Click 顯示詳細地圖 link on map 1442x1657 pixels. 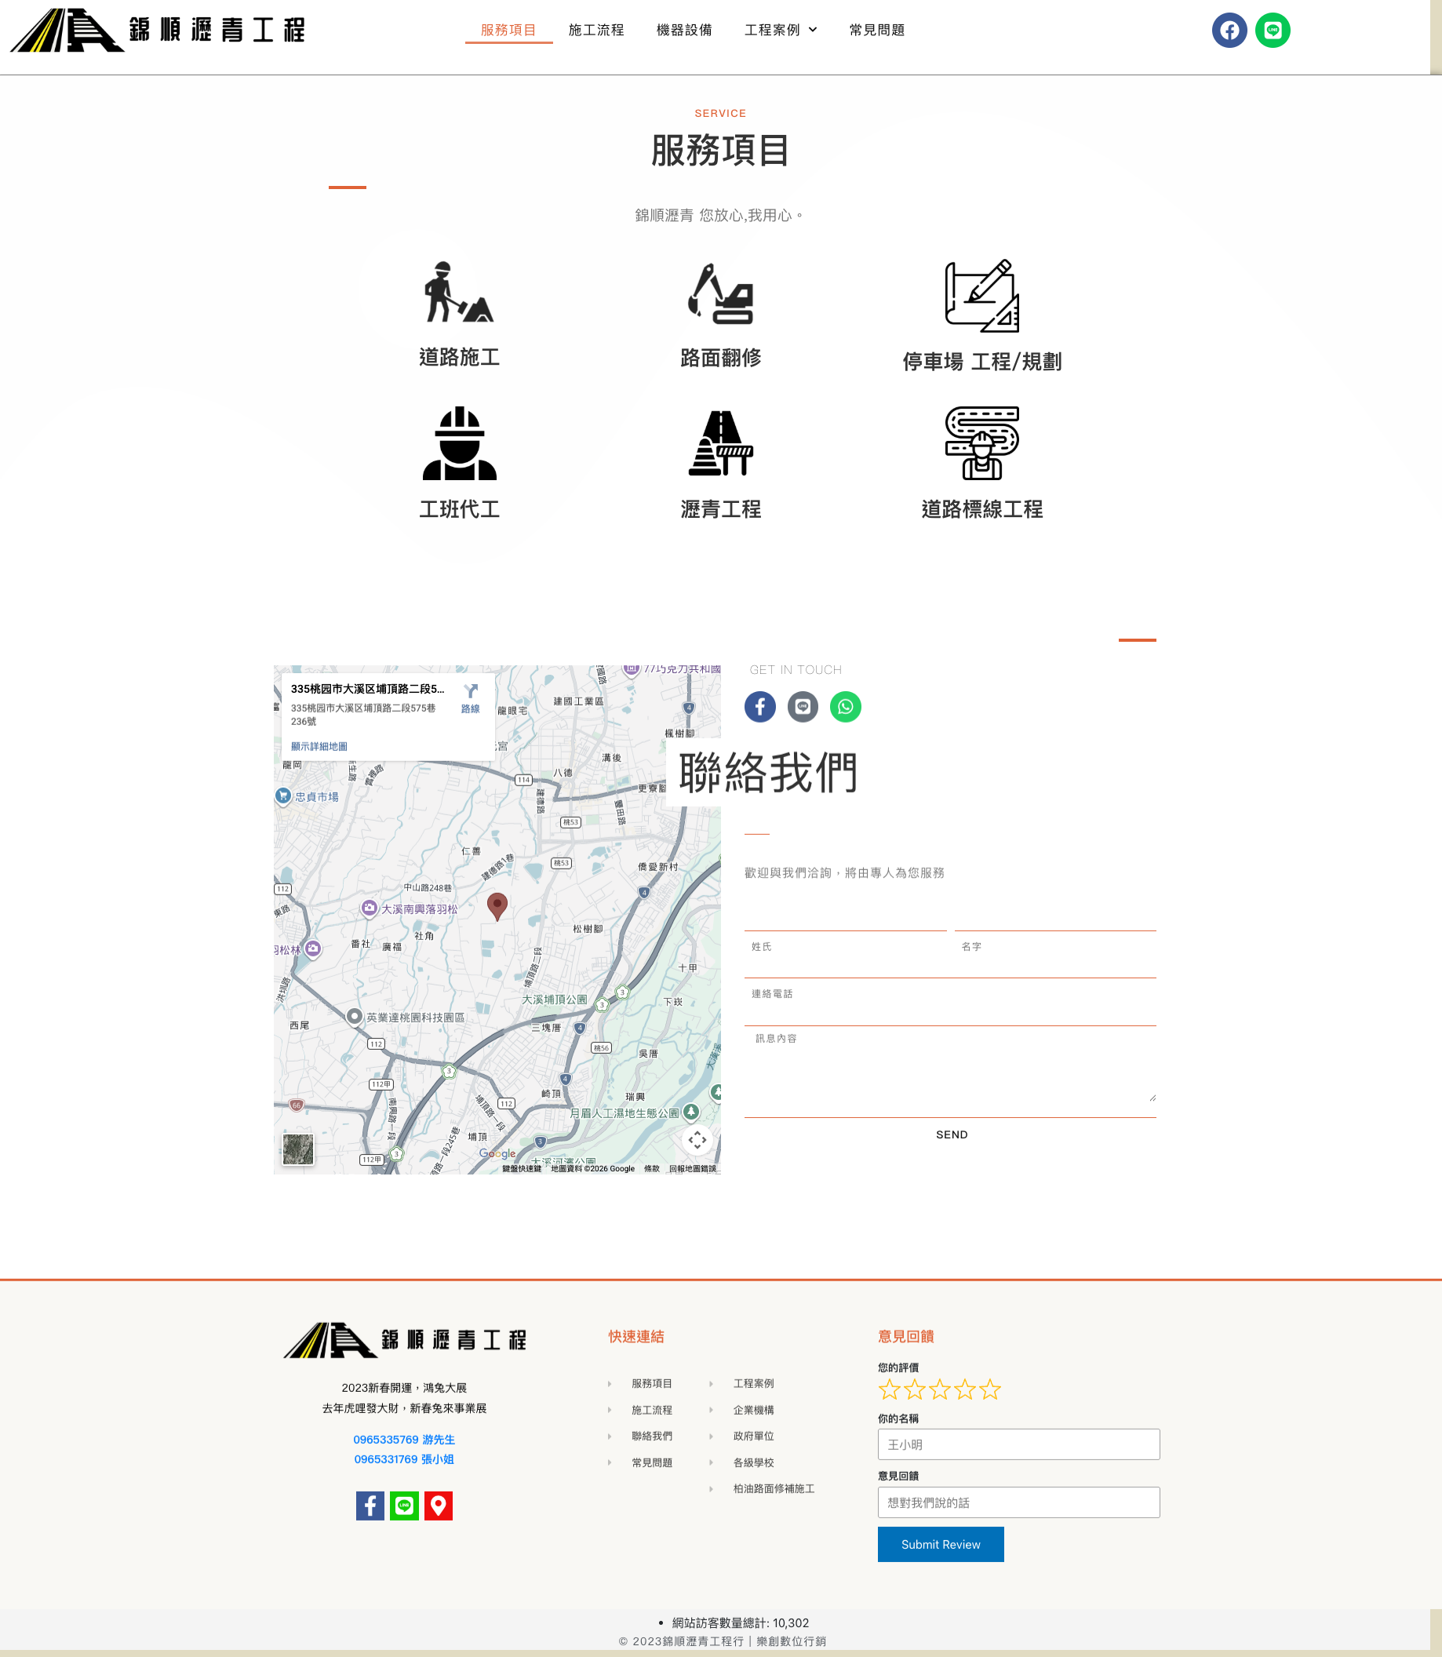[319, 746]
